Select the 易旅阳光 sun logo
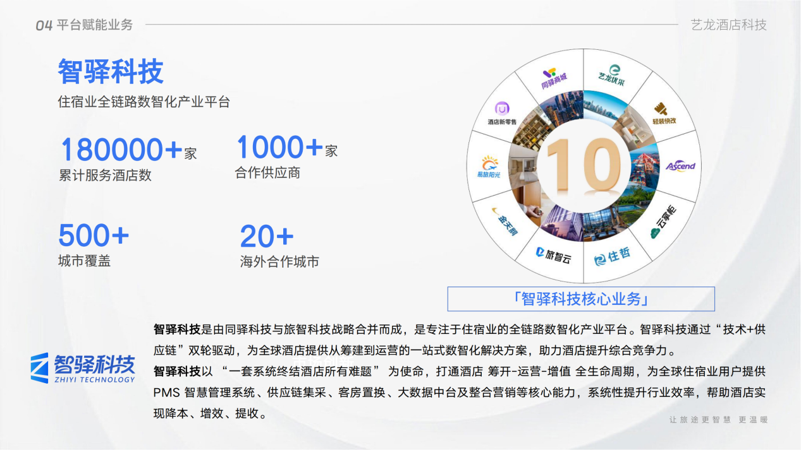Screen dimensions: 801x450 [x=487, y=165]
